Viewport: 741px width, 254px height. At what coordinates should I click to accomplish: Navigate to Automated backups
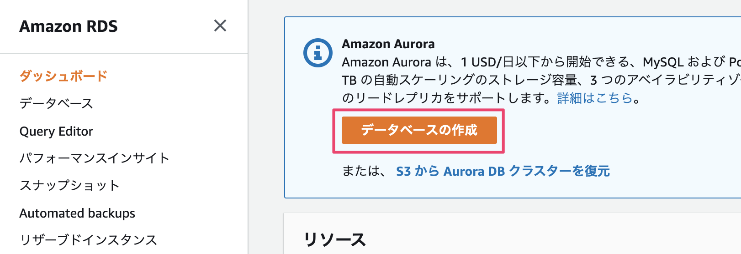[77, 213]
